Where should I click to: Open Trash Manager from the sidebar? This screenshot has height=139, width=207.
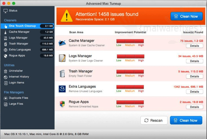28,44
